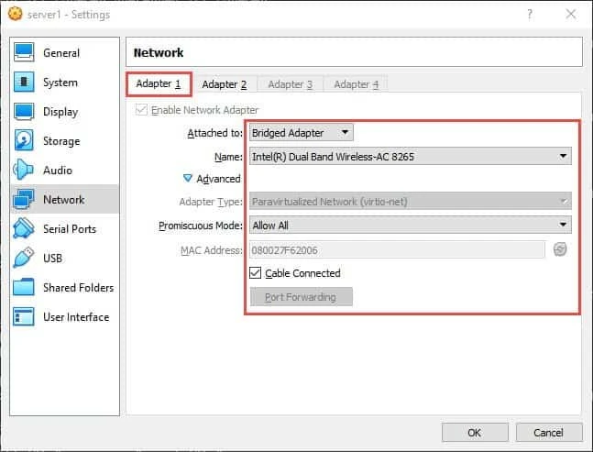Generate a new MAC address with refresh icon

(560, 249)
